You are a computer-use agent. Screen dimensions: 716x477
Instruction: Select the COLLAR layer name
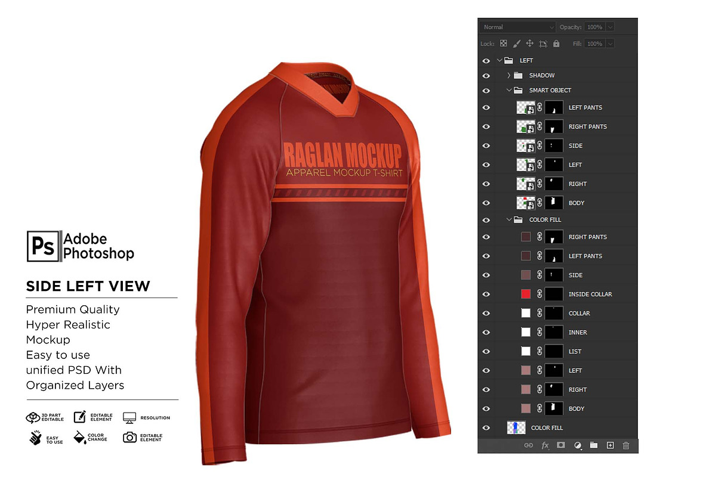pyautogui.click(x=579, y=313)
